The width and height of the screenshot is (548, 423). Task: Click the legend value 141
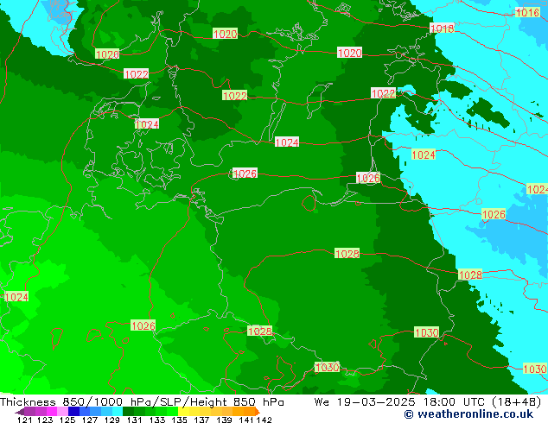tap(246, 420)
